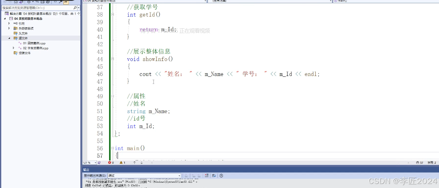Click line number 48 in the gutter

tap(100, 89)
